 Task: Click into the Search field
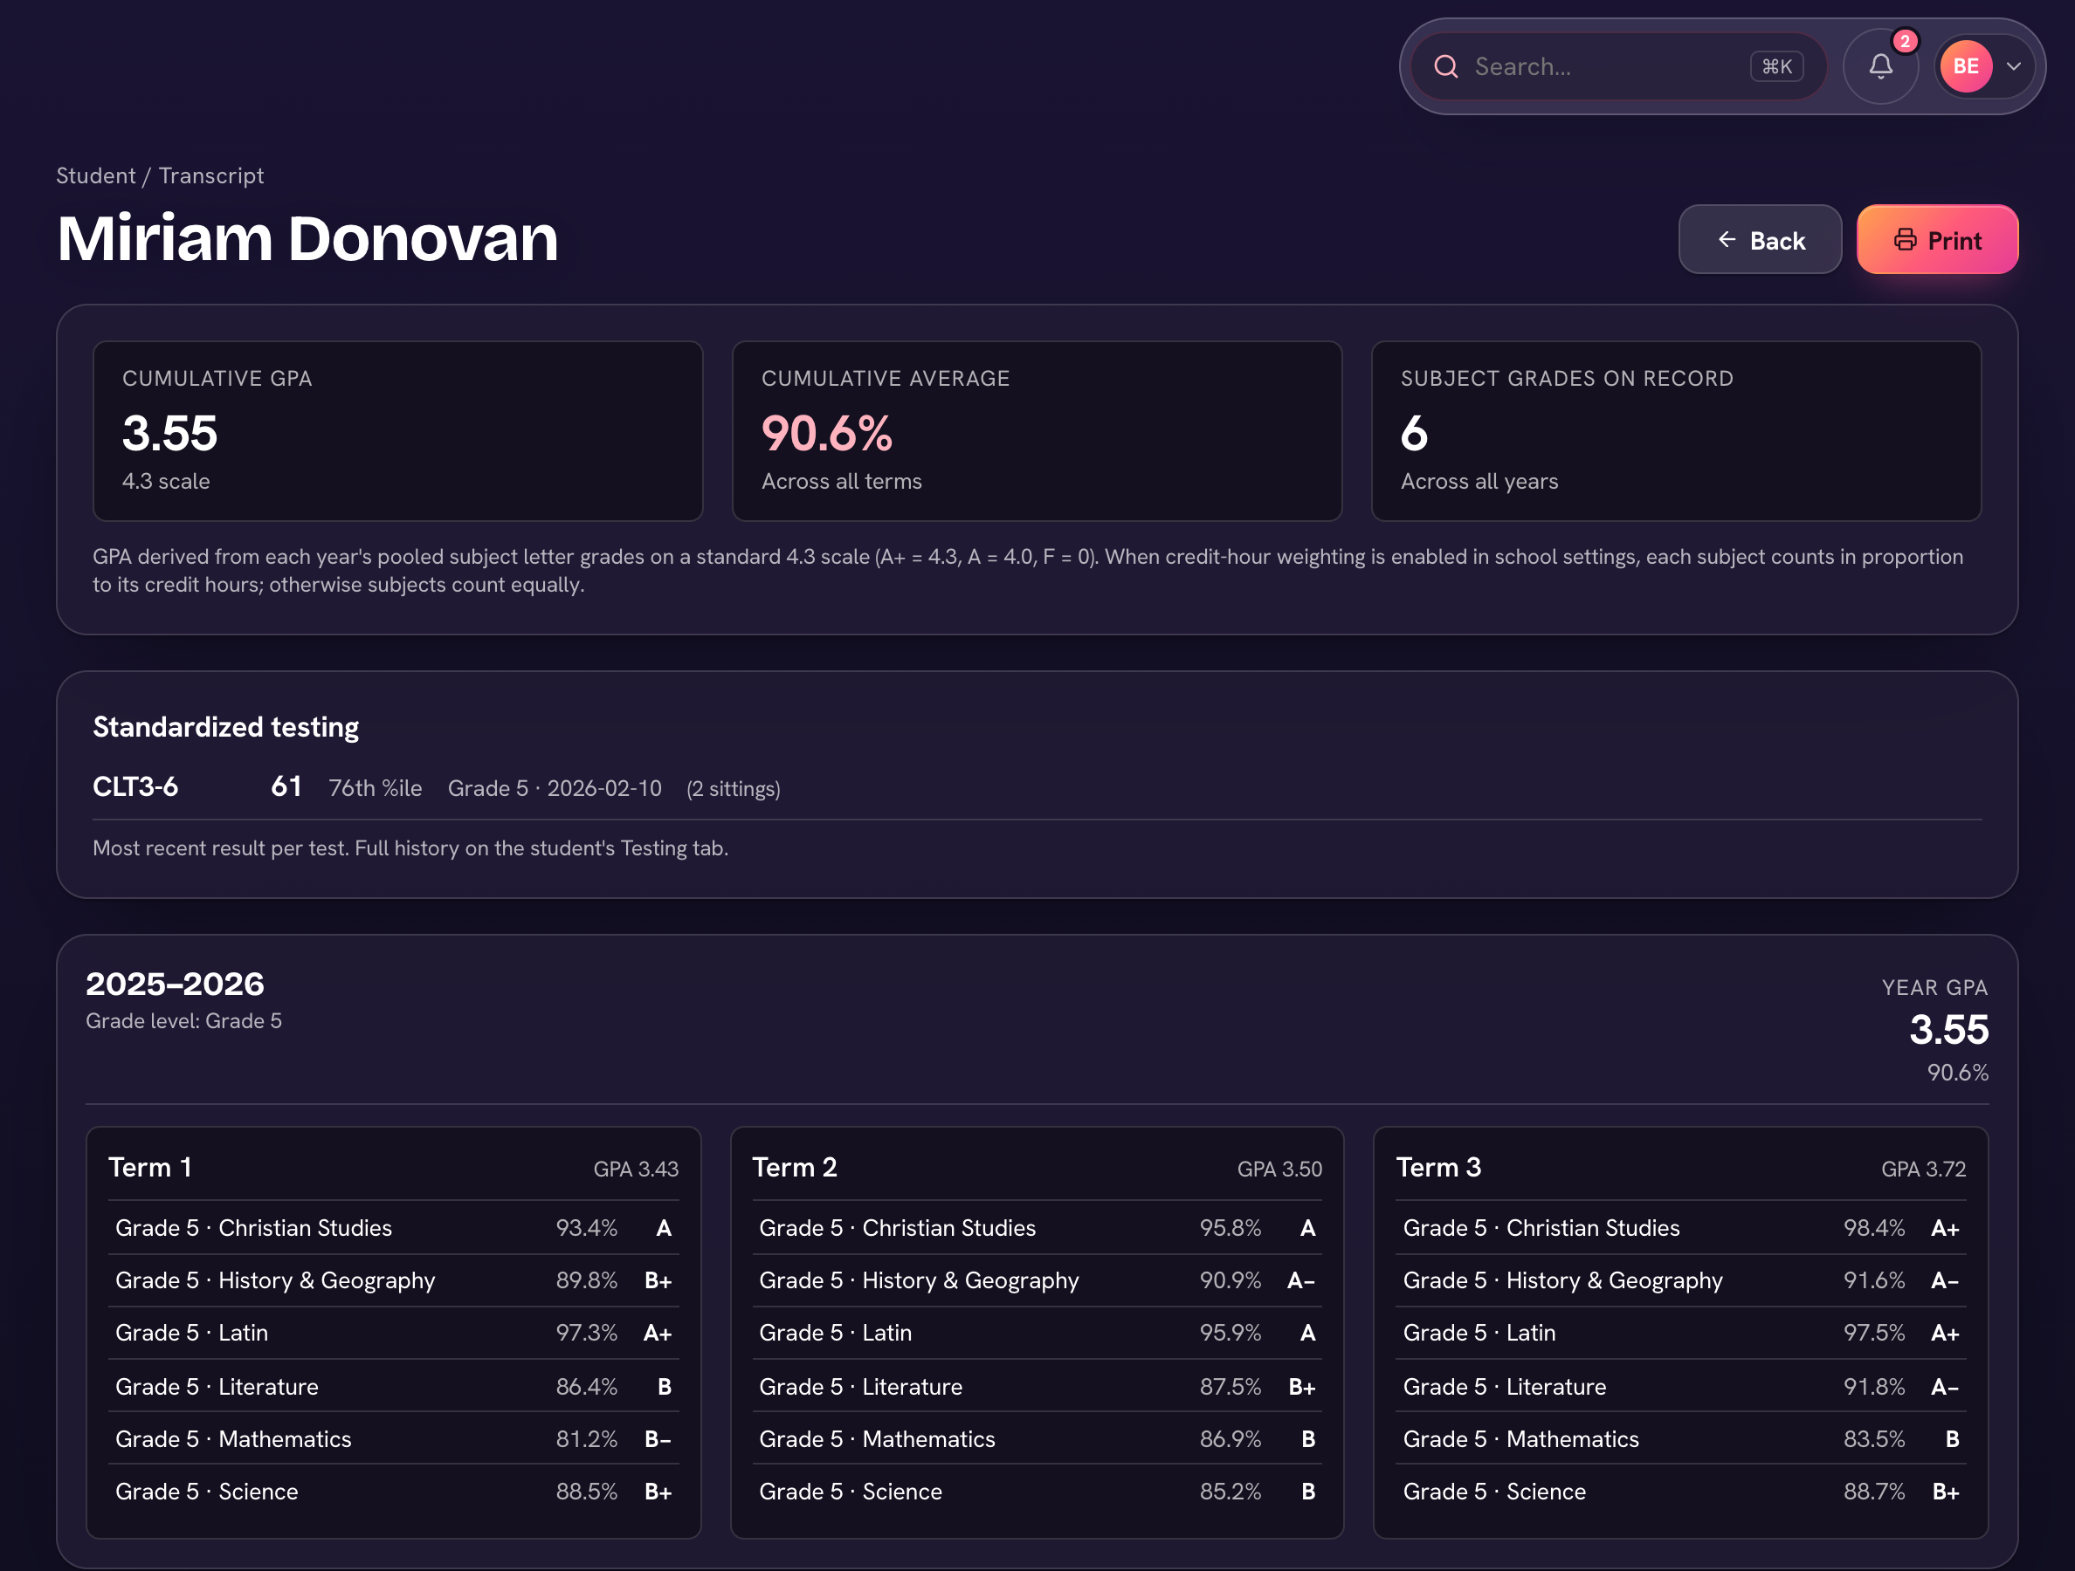(x=1618, y=66)
